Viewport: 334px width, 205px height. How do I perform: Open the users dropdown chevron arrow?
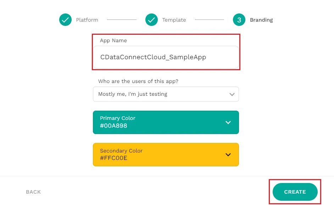pyautogui.click(x=232, y=94)
